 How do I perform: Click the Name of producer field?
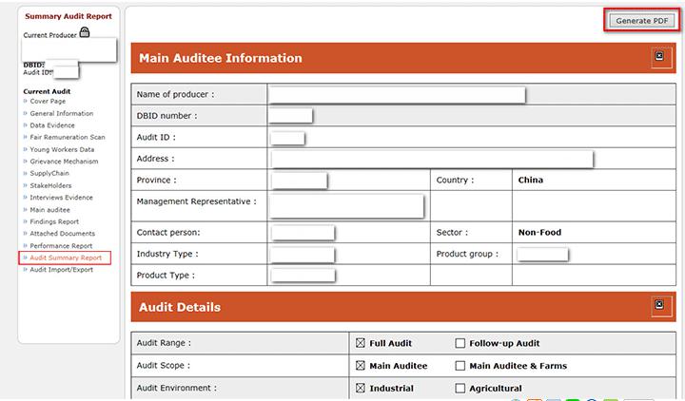coord(397,95)
